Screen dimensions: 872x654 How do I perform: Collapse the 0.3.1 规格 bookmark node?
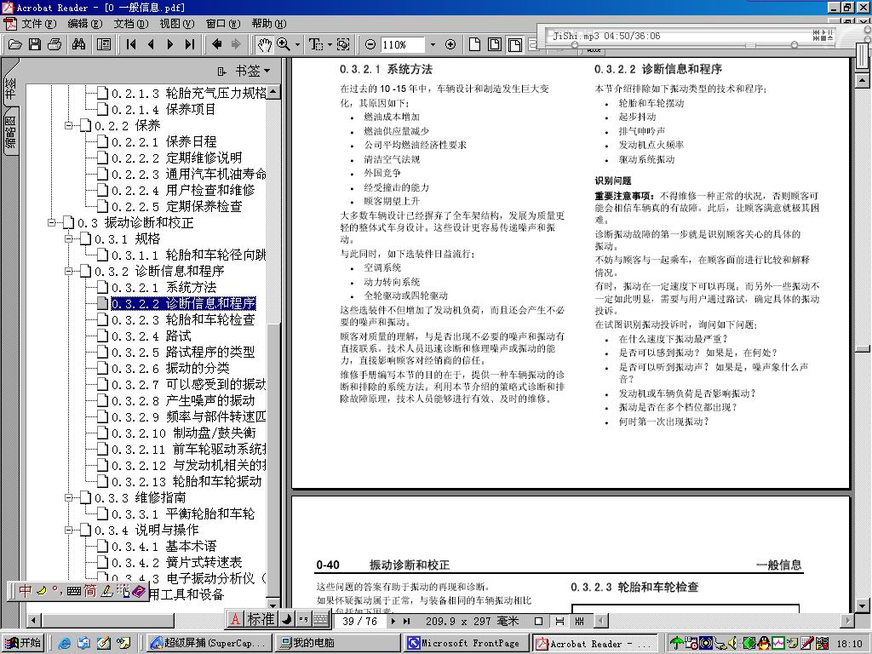68,239
